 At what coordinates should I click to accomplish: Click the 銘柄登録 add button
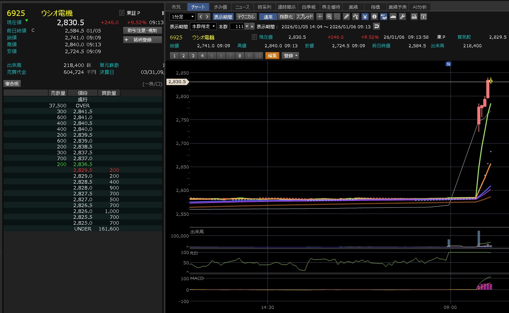tap(142, 40)
